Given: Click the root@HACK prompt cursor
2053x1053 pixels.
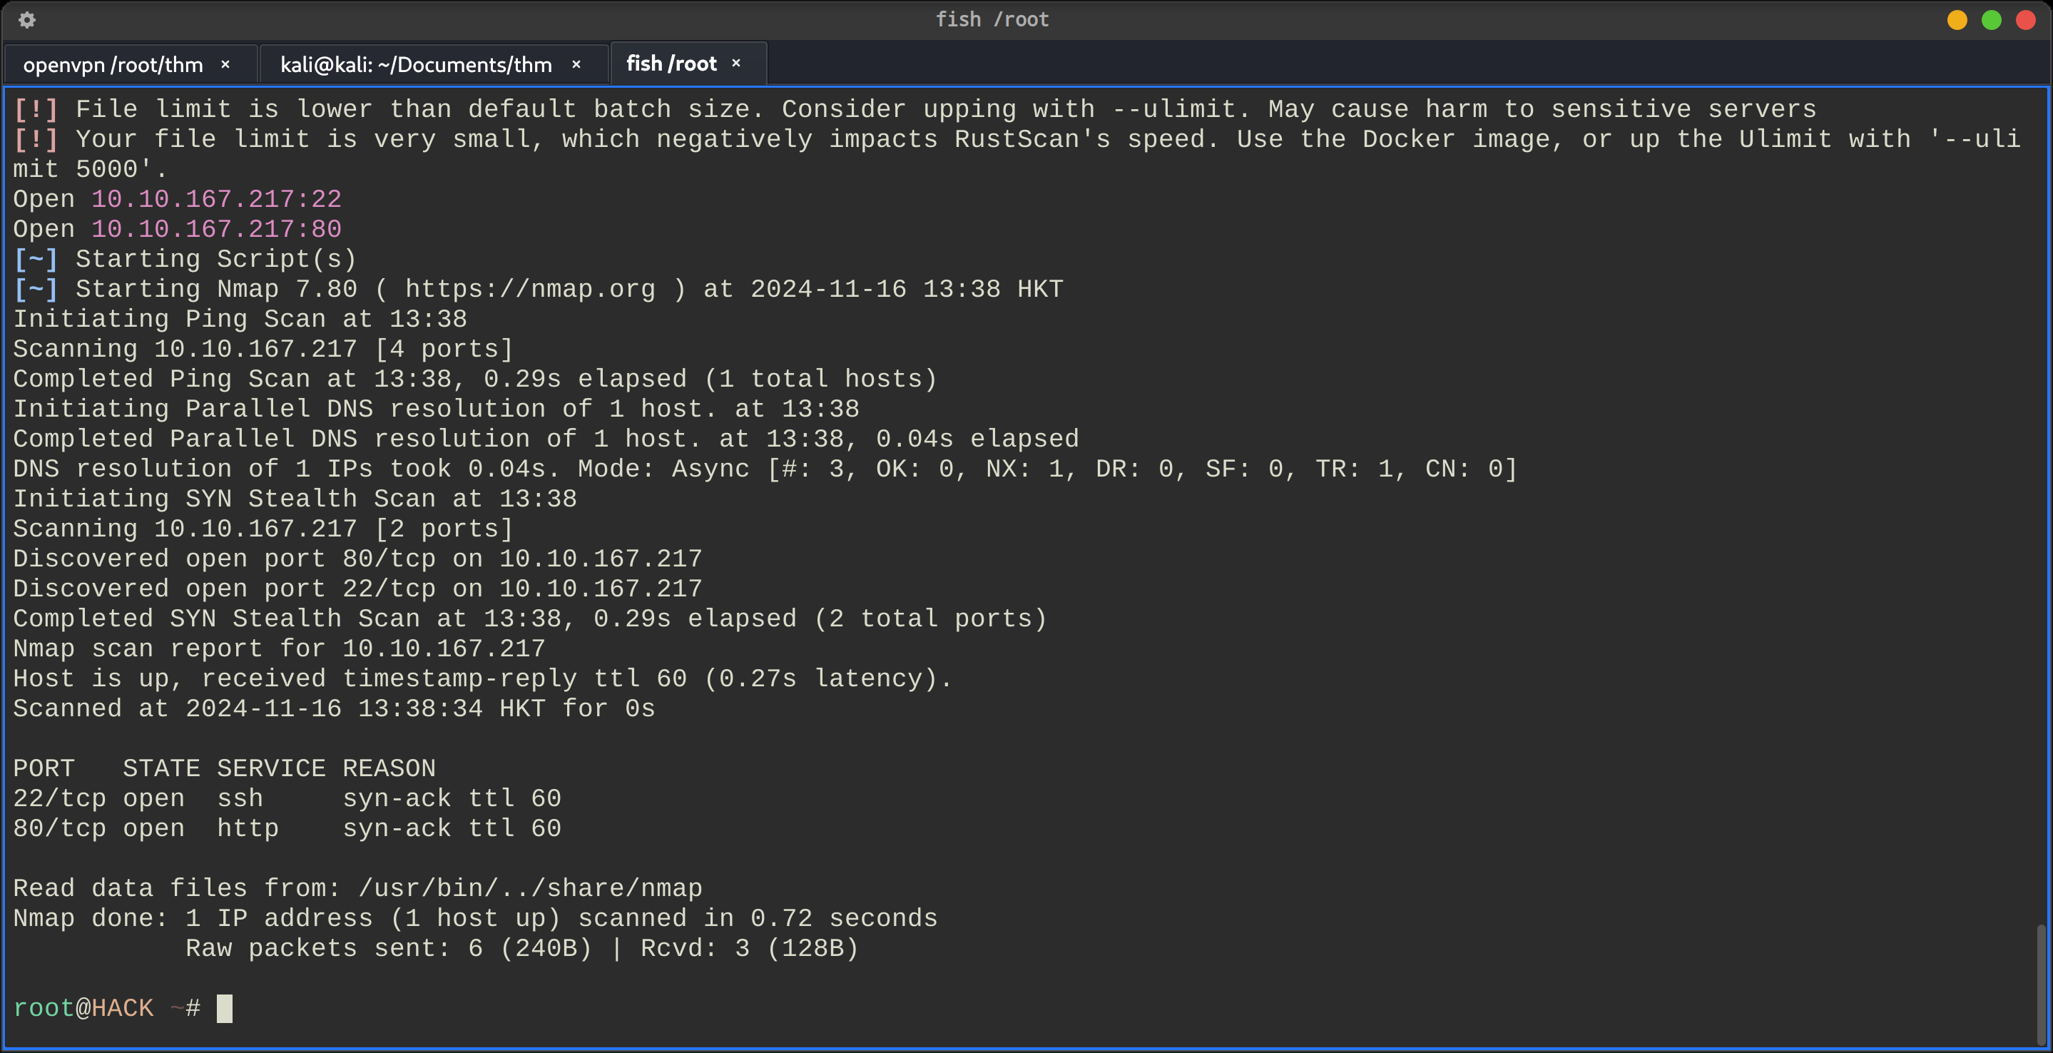Looking at the screenshot, I should pos(225,1008).
